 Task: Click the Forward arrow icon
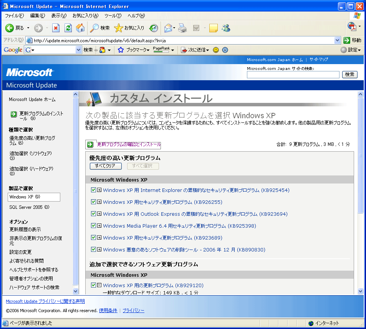tap(38, 28)
